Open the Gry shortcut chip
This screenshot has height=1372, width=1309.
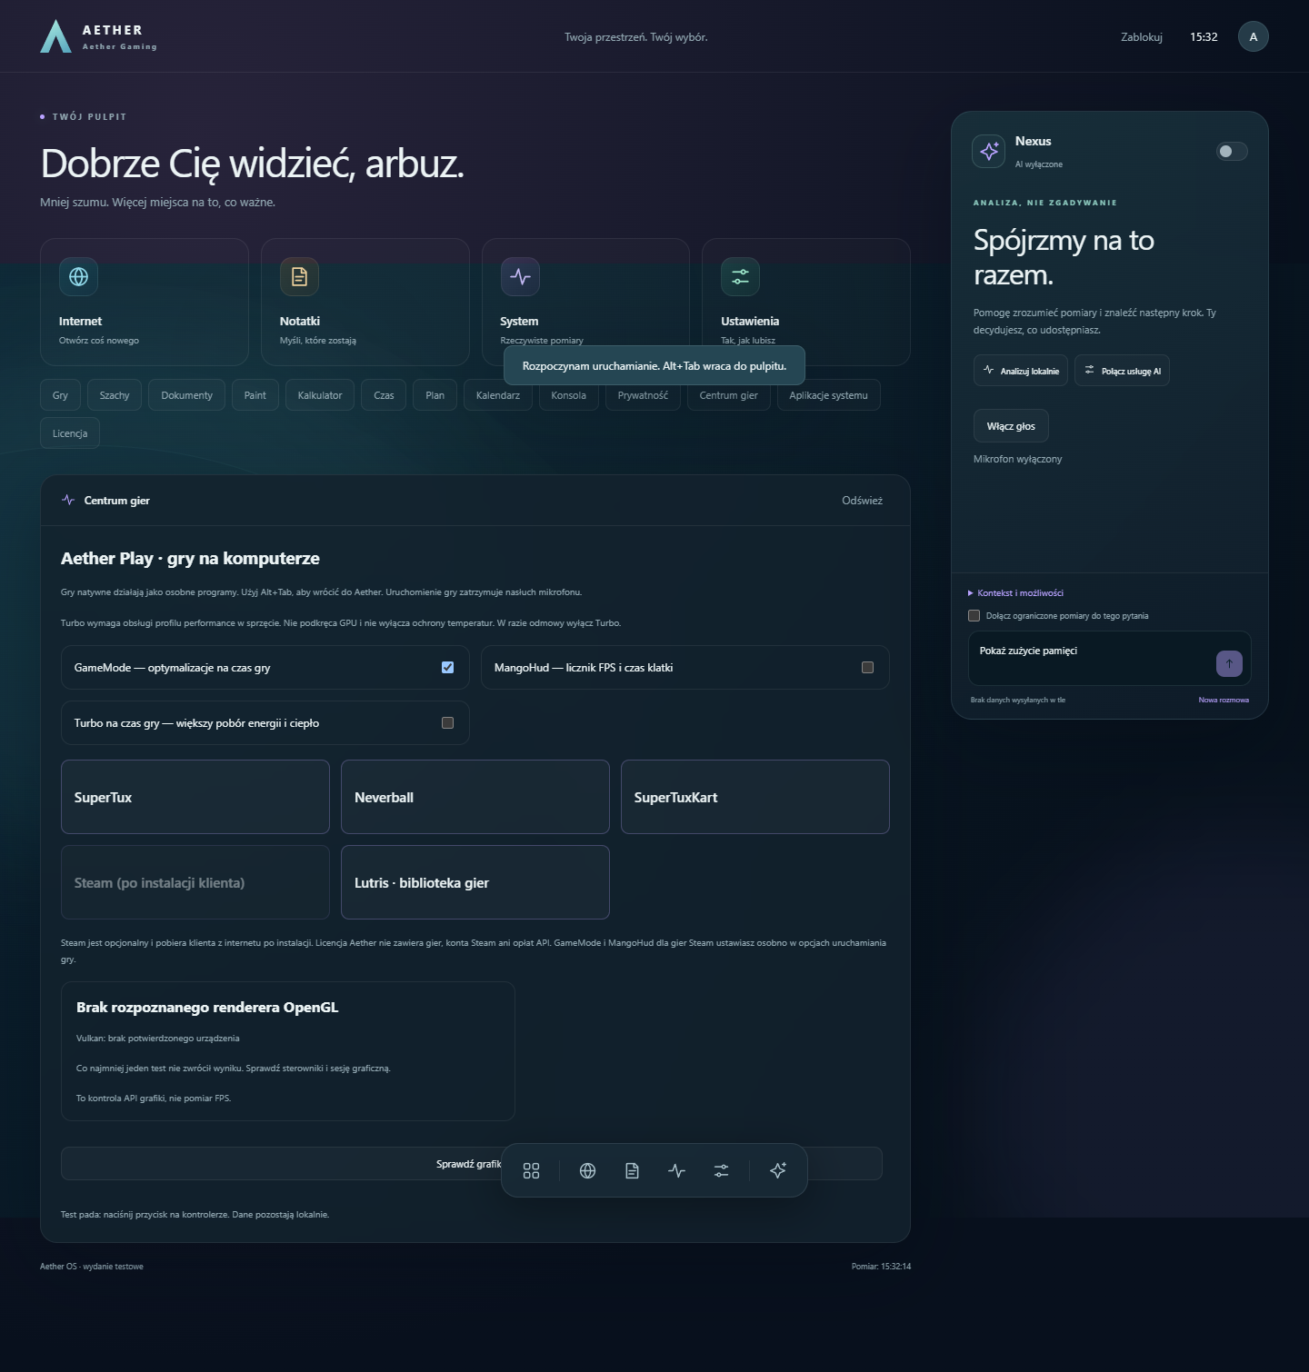60,395
